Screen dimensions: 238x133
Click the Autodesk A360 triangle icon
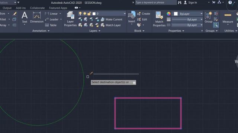pyautogui.click(x=219, y=2)
